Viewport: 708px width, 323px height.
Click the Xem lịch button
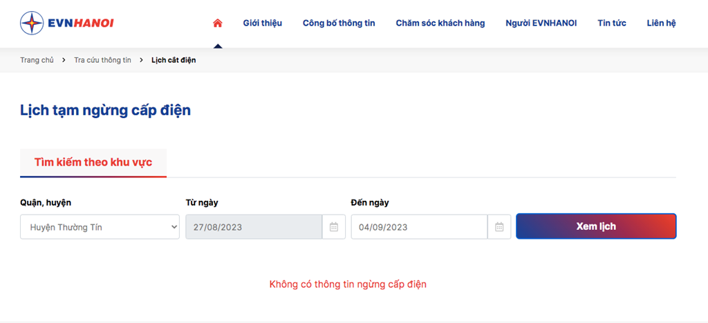click(x=596, y=226)
